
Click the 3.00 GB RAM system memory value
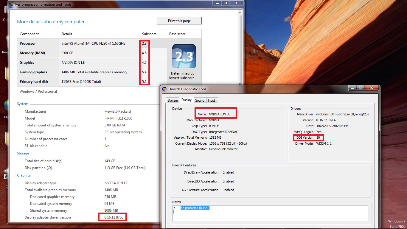[115, 125]
